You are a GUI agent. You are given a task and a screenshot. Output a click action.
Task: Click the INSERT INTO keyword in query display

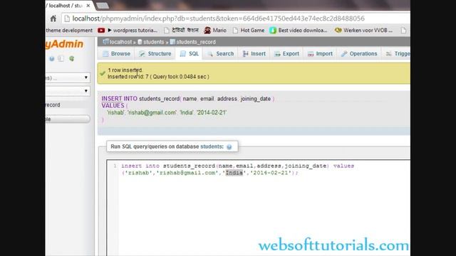click(x=119, y=99)
